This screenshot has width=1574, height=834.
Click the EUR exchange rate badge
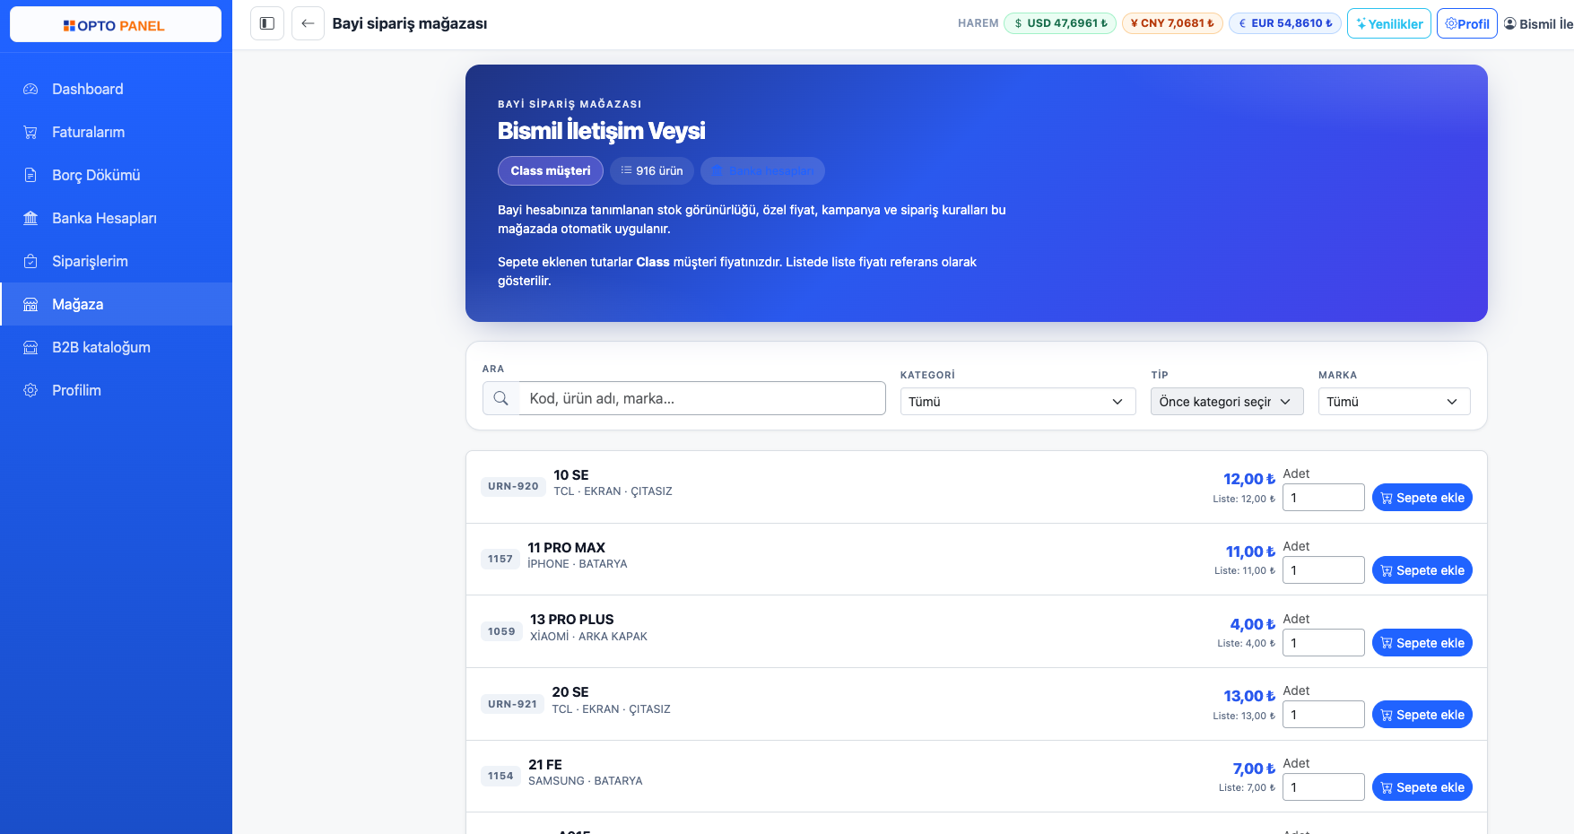coord(1285,23)
